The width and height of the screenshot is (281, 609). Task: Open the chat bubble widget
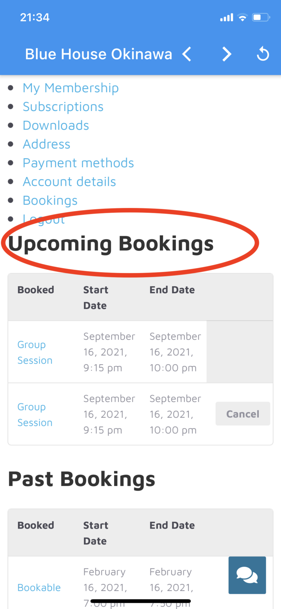pyautogui.click(x=247, y=575)
